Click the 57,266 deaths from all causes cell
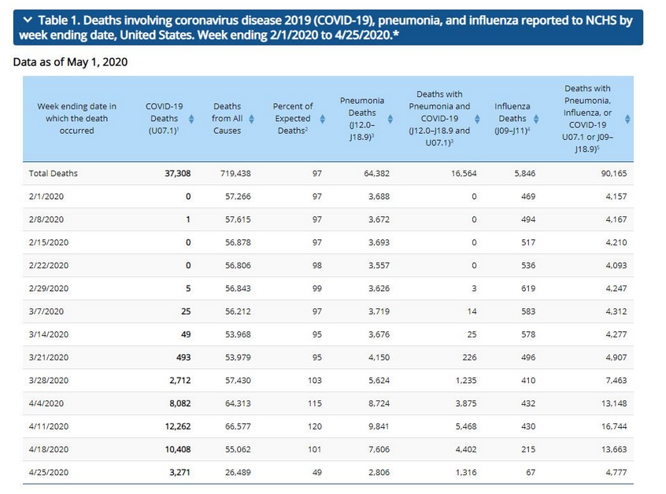 point(238,197)
